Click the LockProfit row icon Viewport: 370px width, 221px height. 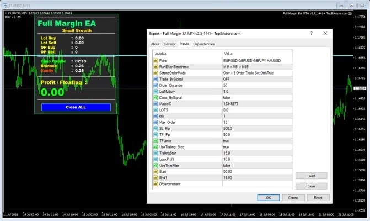click(x=155, y=159)
